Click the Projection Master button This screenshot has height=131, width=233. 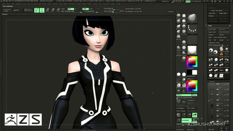pyautogui.click(x=7, y=10)
